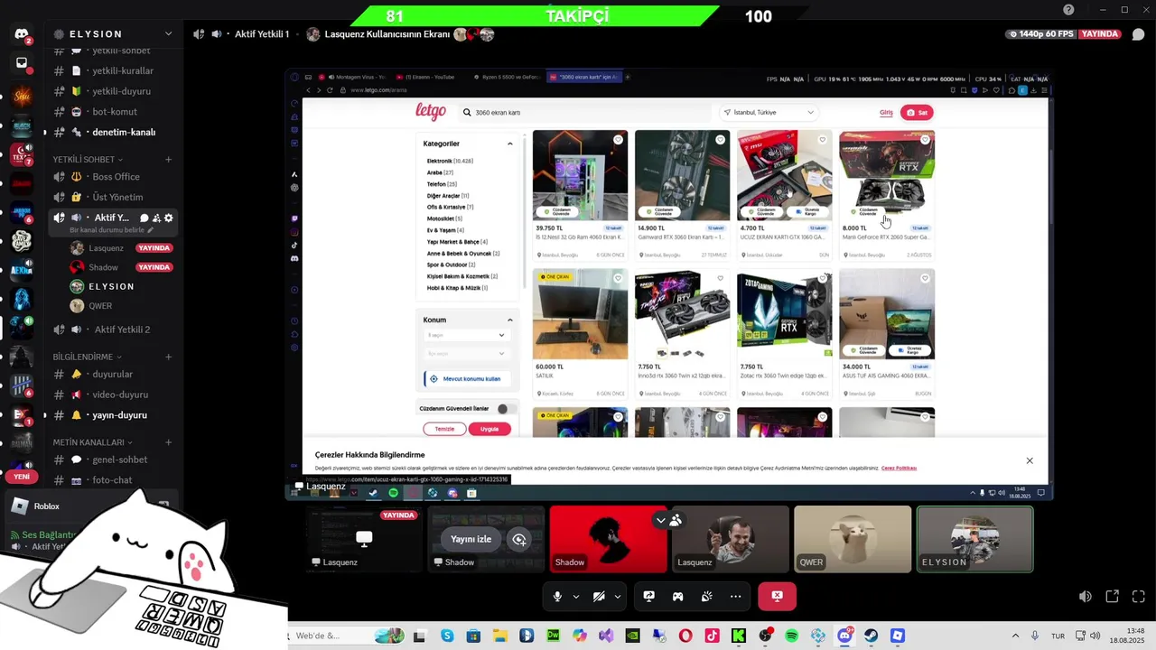Click the icon beside Yayını izle on Shadow's stream
This screenshot has width=1156, height=650.
(x=519, y=539)
